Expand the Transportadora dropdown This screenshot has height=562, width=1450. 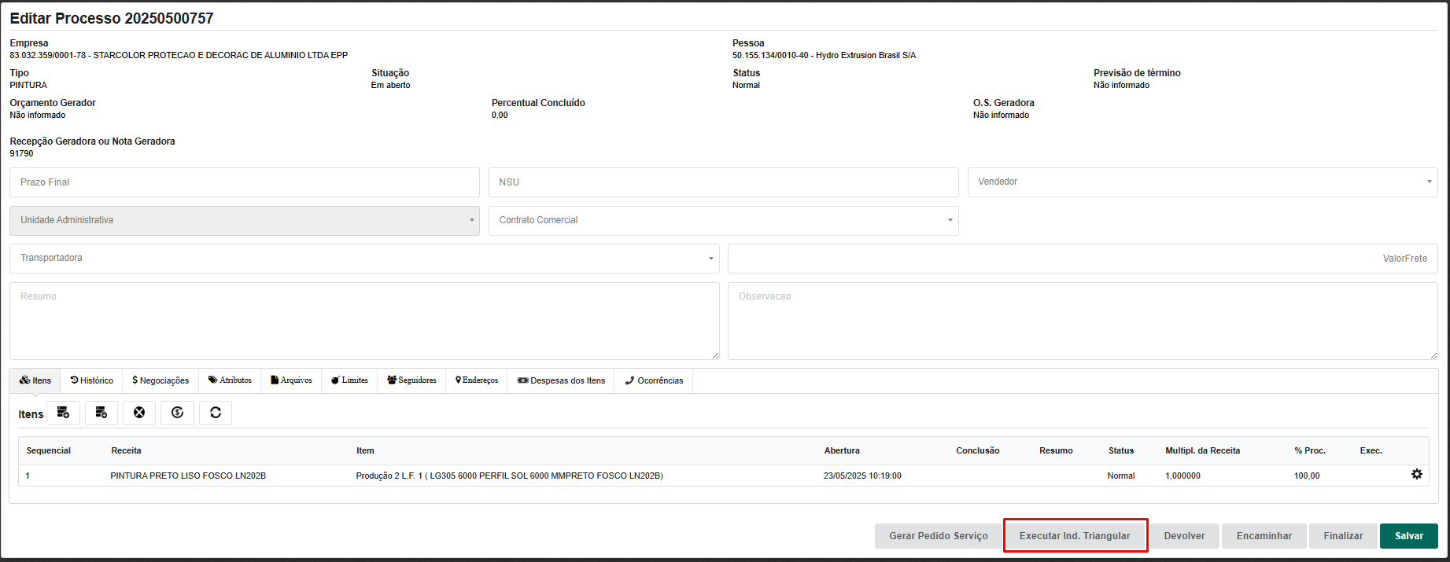(364, 258)
